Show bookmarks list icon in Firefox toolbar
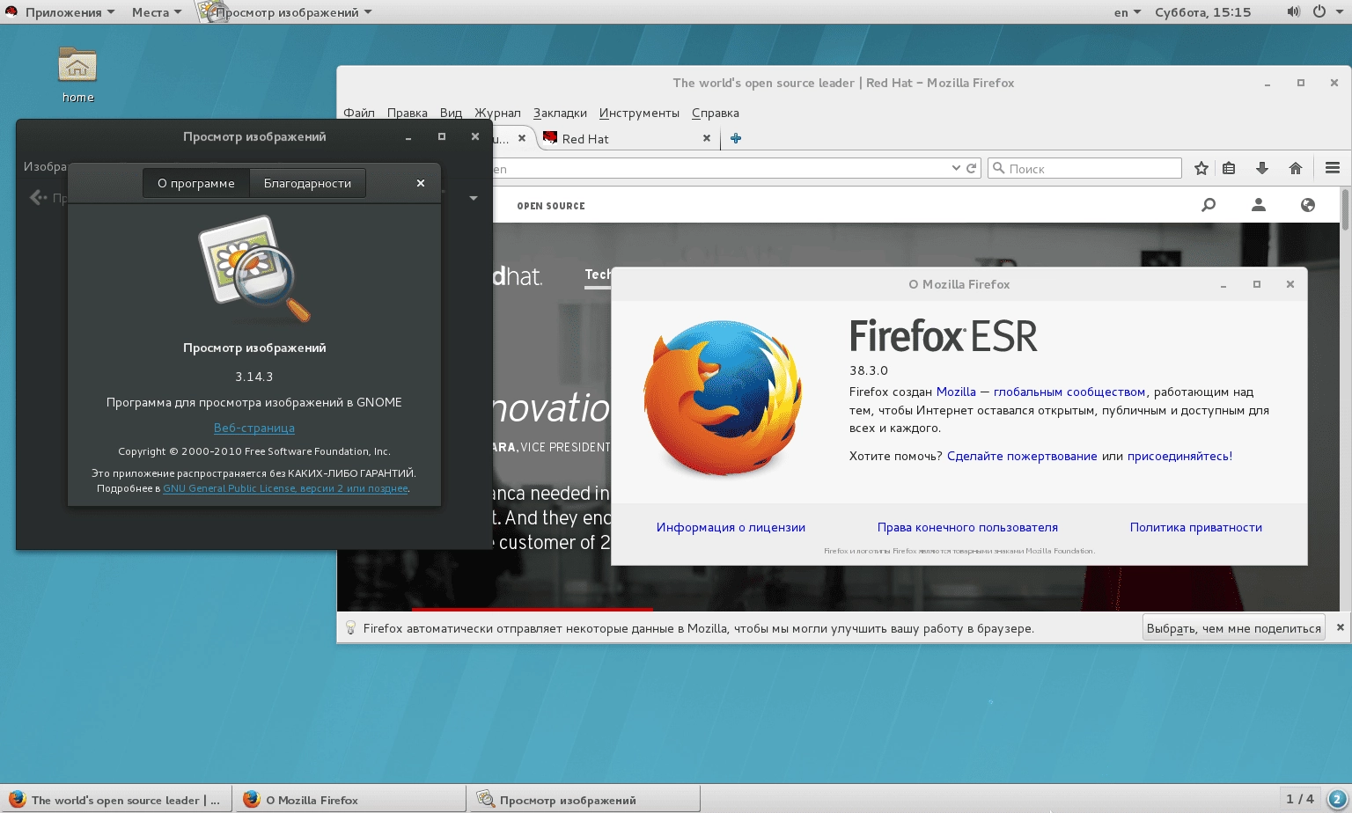Viewport: 1352px width, 813px height. (x=1230, y=168)
